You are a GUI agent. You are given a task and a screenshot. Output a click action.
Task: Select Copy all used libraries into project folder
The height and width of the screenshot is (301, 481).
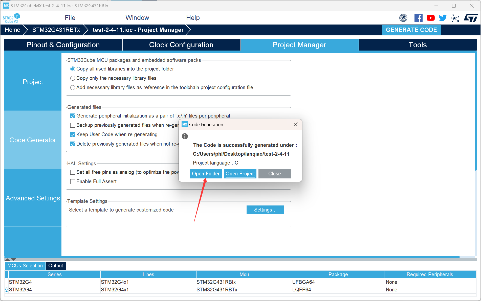click(73, 69)
